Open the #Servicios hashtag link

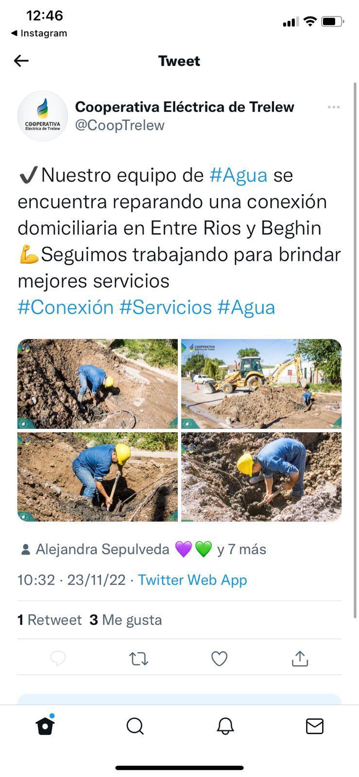pos(166,307)
